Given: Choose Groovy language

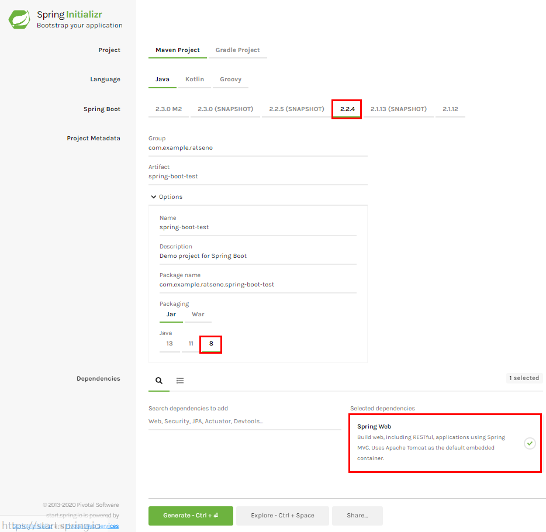Looking at the screenshot, I should [230, 80].
